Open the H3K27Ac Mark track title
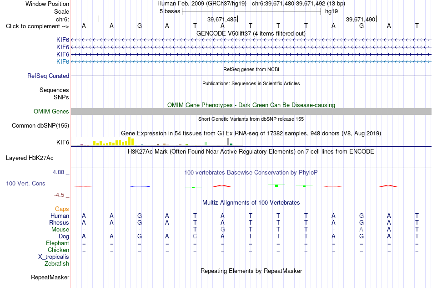Viewport: 432px width, 288px height. [251, 152]
